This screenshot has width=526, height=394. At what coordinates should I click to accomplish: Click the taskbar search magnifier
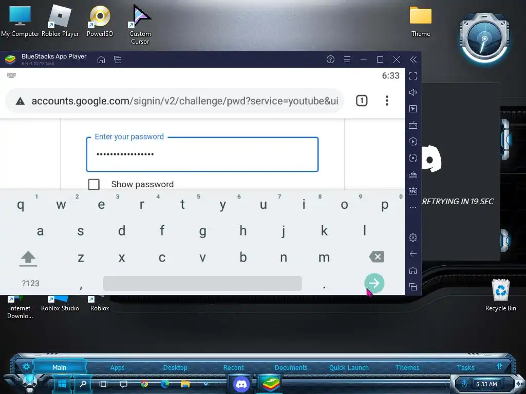click(83, 384)
